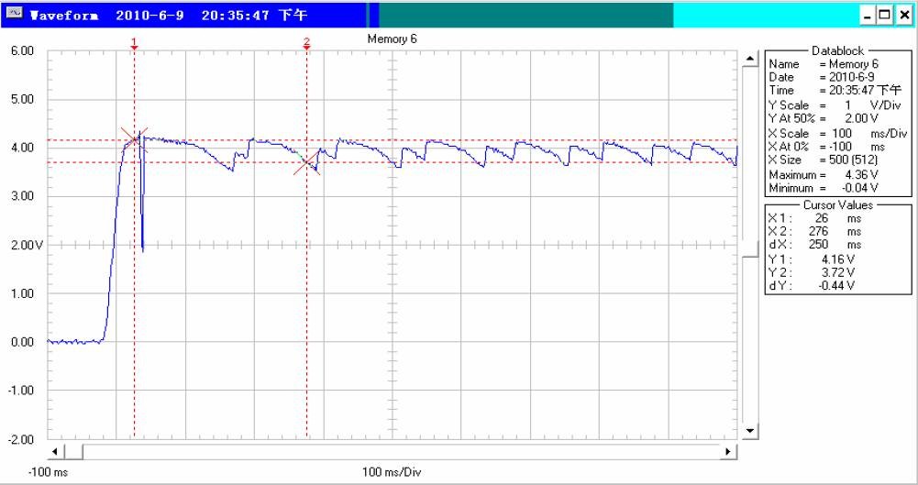This screenshot has height=485, width=918.
Task: Maximize the Waveform window
Action: (885, 16)
